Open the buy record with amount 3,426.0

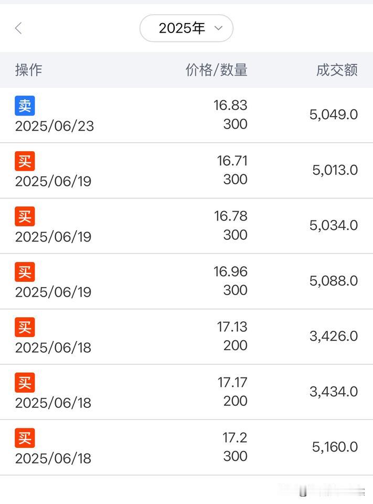186,337
